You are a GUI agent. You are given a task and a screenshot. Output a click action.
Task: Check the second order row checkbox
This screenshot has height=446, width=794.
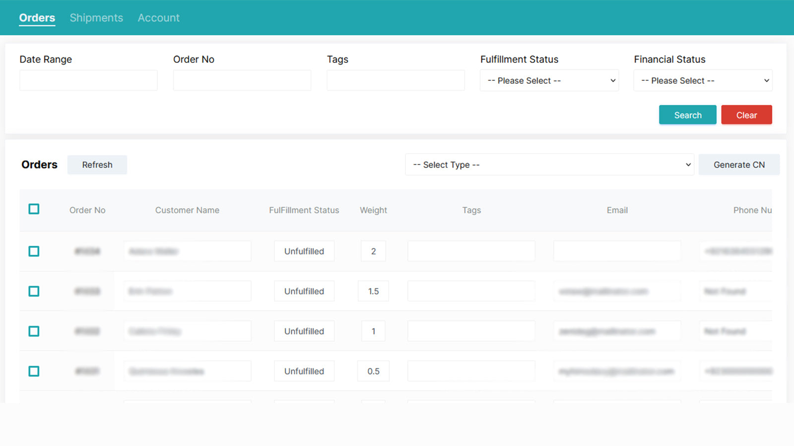point(34,291)
